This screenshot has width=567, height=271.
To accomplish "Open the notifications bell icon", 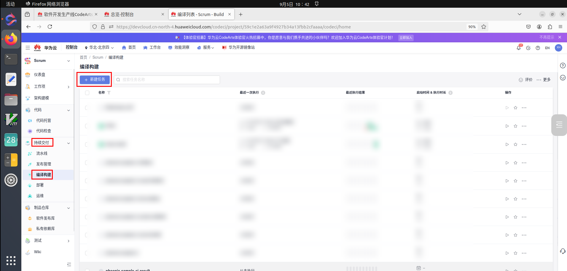I will (519, 48).
